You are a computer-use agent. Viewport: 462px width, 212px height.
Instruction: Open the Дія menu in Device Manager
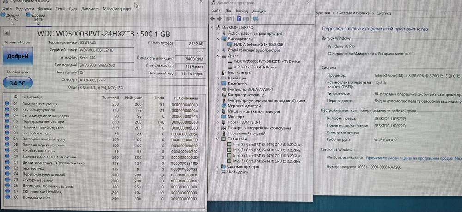[x=228, y=11]
